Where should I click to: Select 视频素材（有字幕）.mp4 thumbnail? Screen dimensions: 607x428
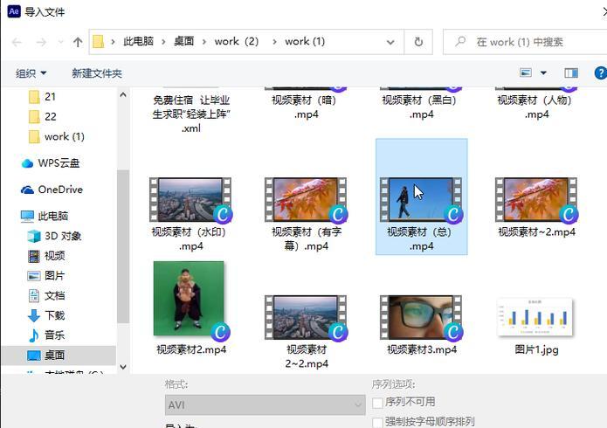(x=306, y=199)
